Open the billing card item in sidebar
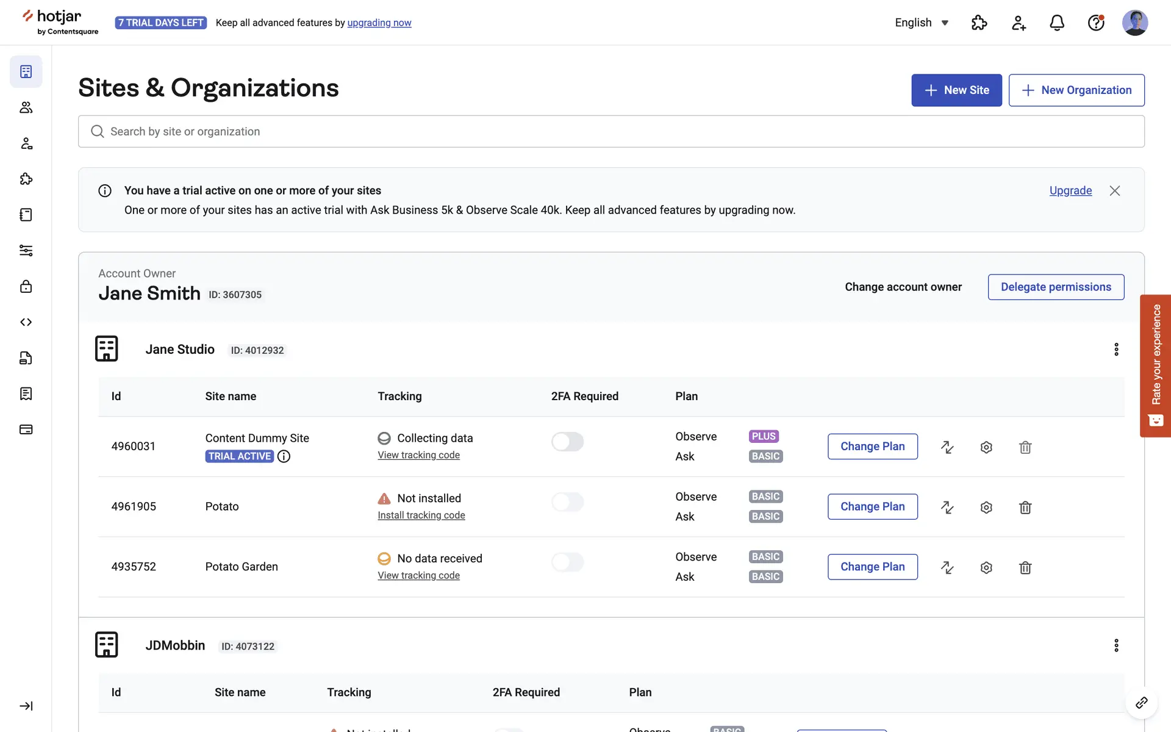The width and height of the screenshot is (1171, 732). (26, 429)
